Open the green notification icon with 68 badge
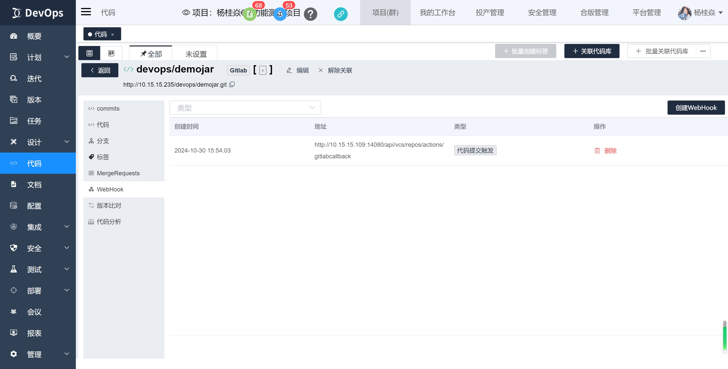The height and width of the screenshot is (369, 728). coord(250,14)
